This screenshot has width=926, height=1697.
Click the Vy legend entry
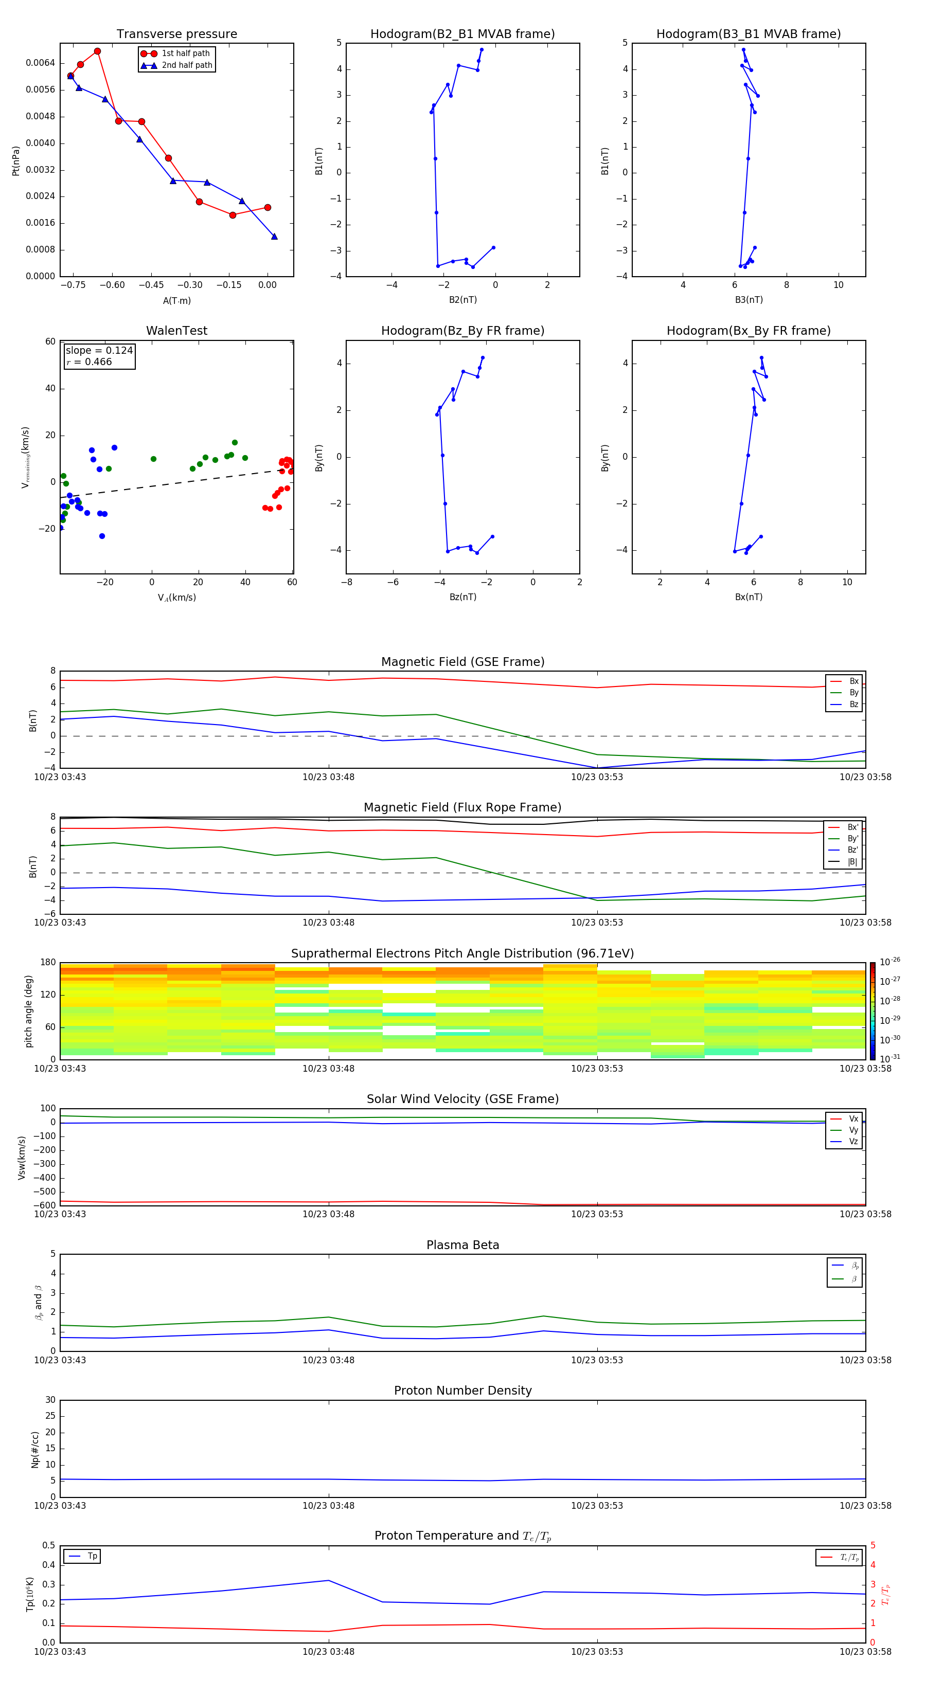point(844,1130)
